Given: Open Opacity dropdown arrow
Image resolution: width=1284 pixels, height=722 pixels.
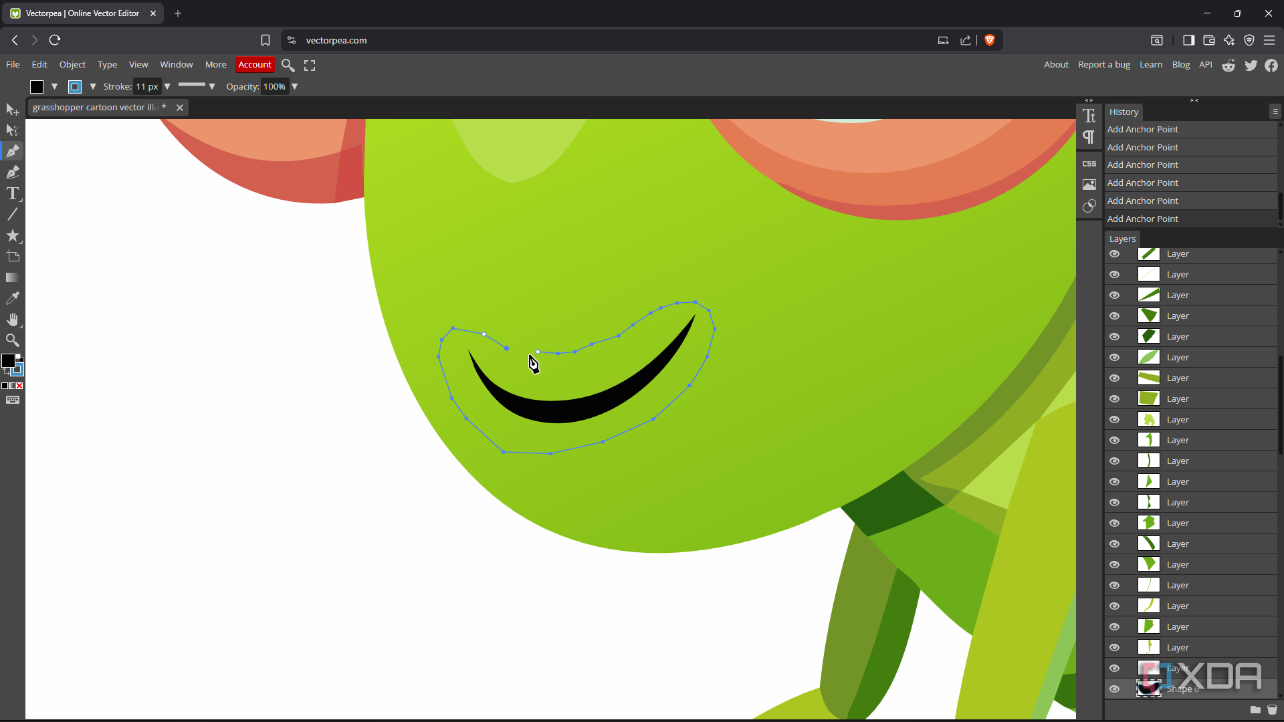Looking at the screenshot, I should pyautogui.click(x=294, y=87).
